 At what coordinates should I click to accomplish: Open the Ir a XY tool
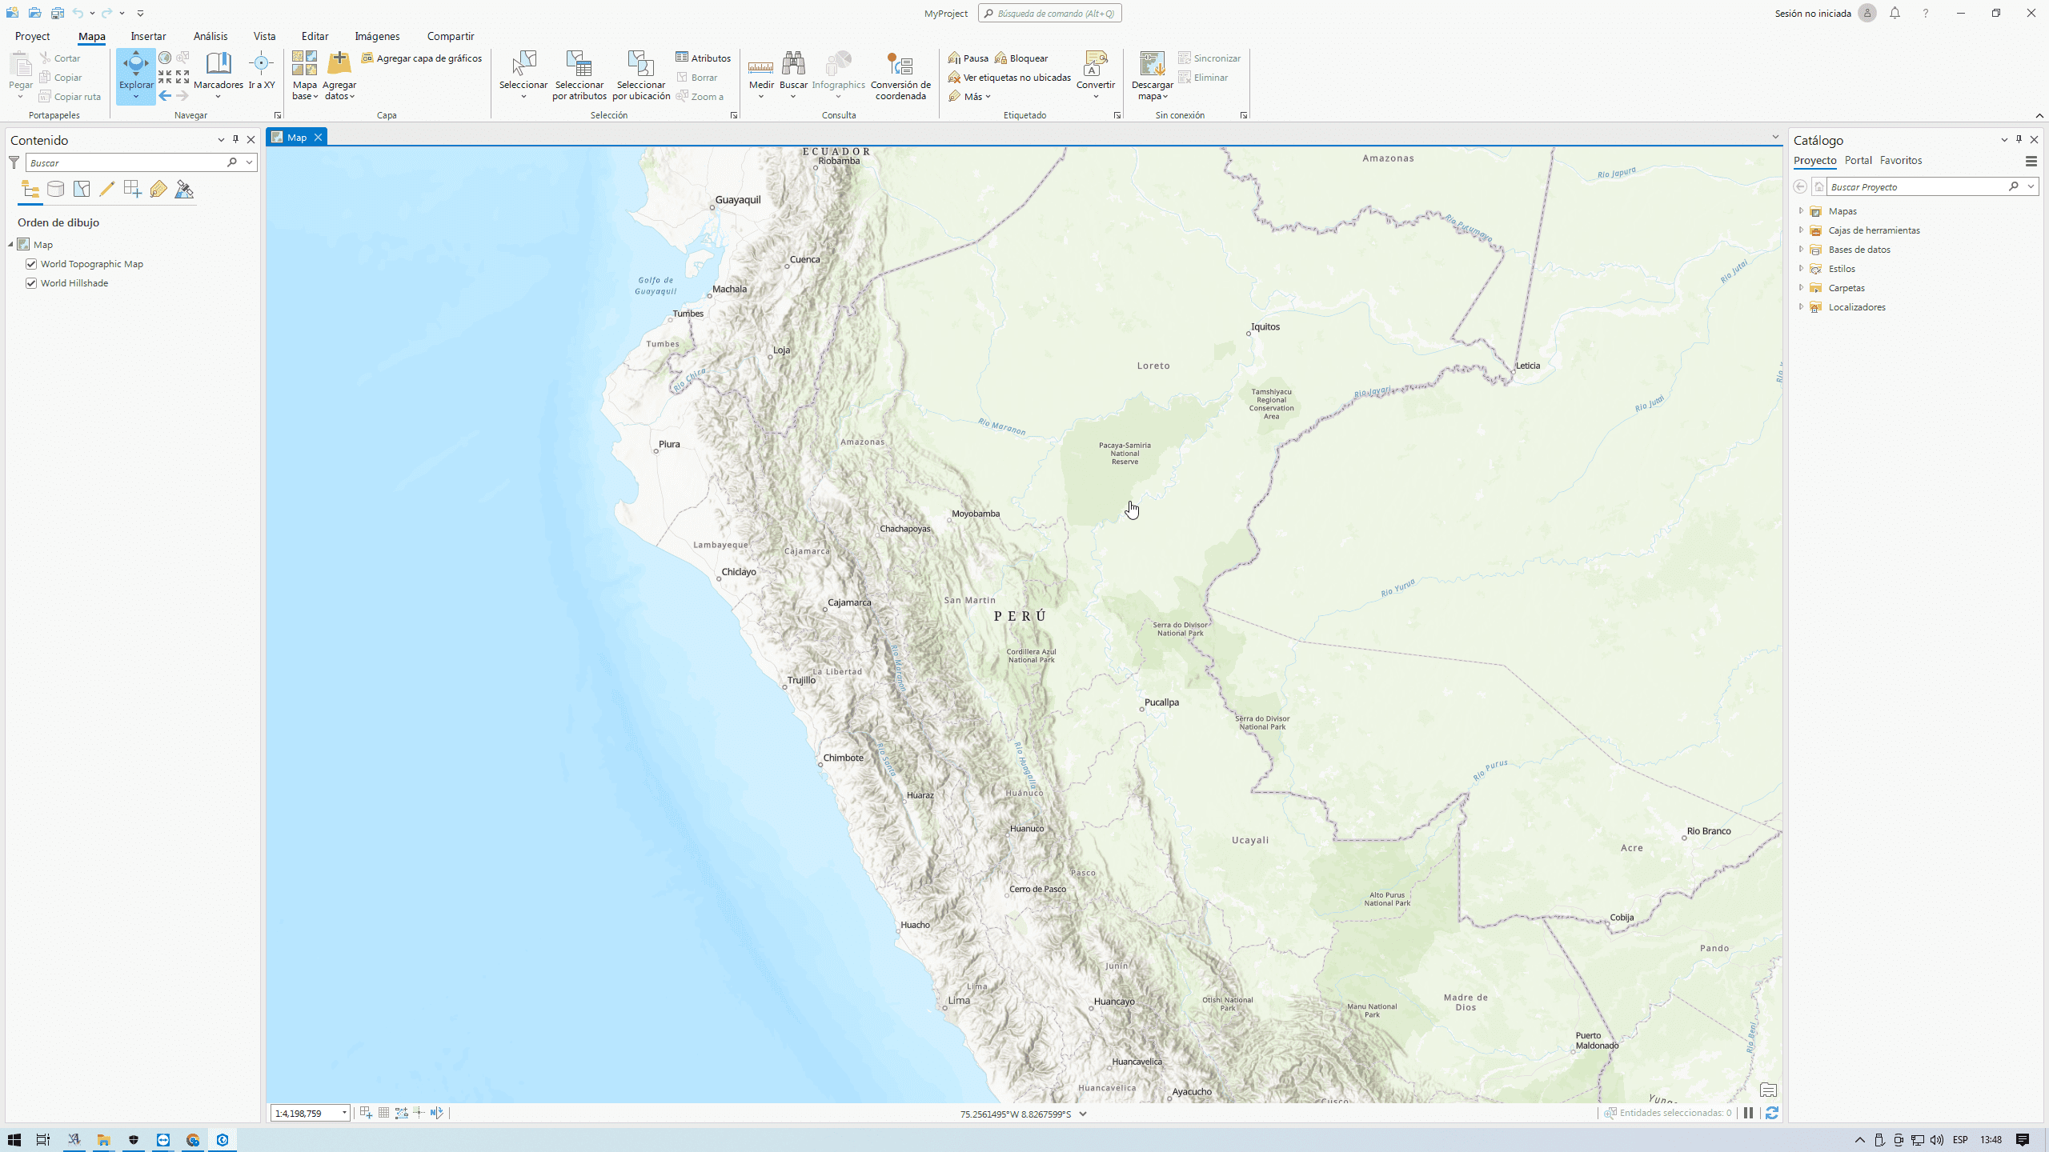[x=261, y=66]
